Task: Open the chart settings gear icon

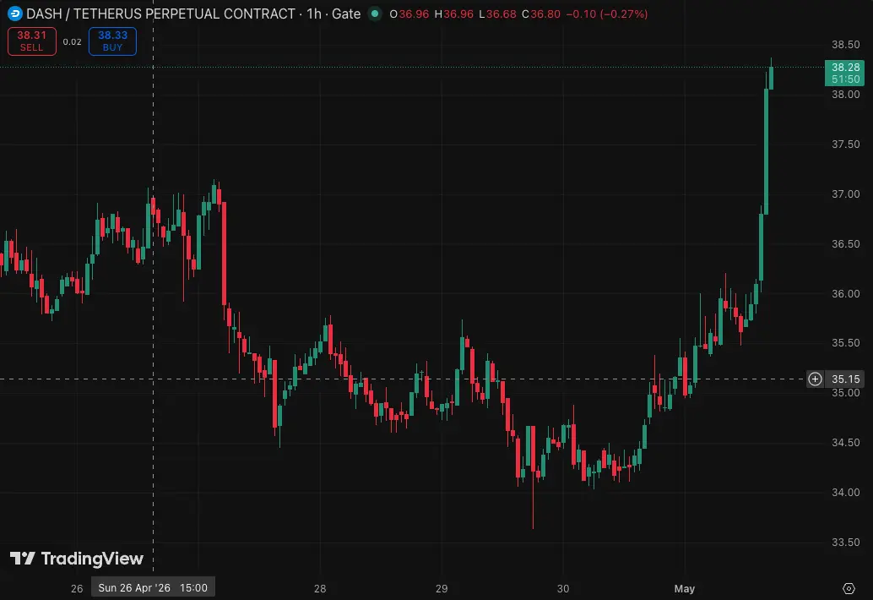Action: coord(849,588)
